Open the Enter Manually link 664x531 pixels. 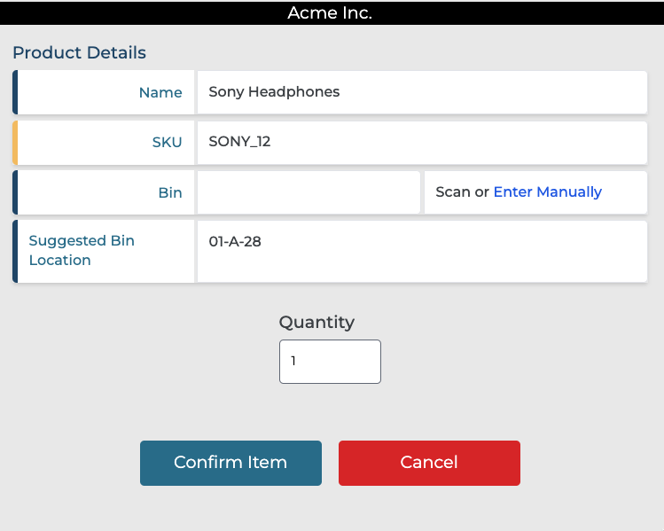(x=547, y=192)
